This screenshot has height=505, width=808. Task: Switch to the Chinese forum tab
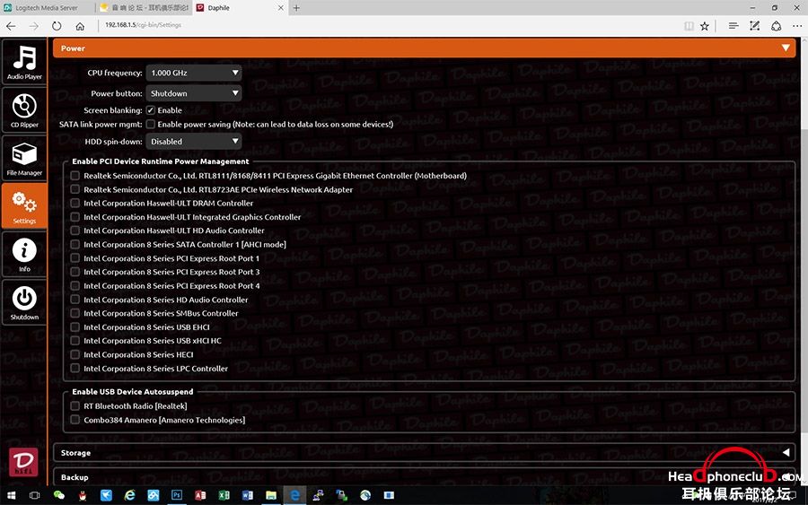(144, 8)
